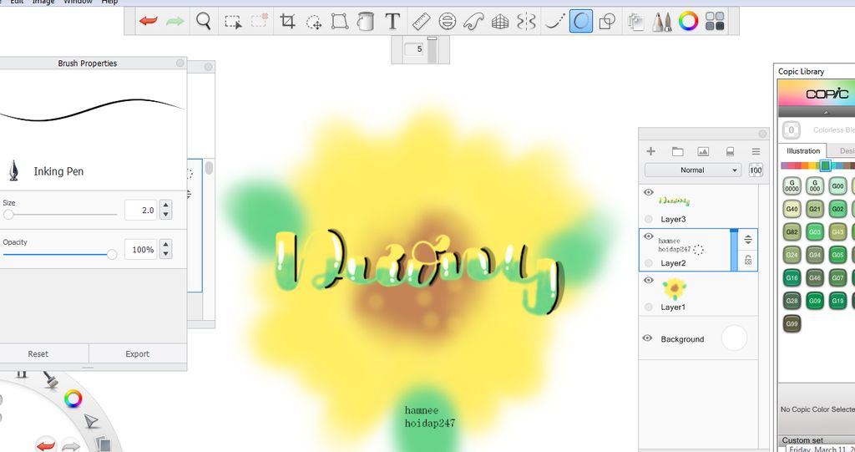
Task: Click the brush Size slider handle
Action: 8,215
